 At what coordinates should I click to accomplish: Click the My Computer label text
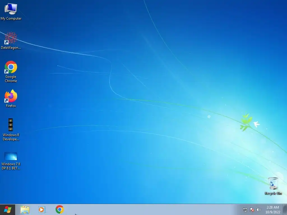coord(11,18)
